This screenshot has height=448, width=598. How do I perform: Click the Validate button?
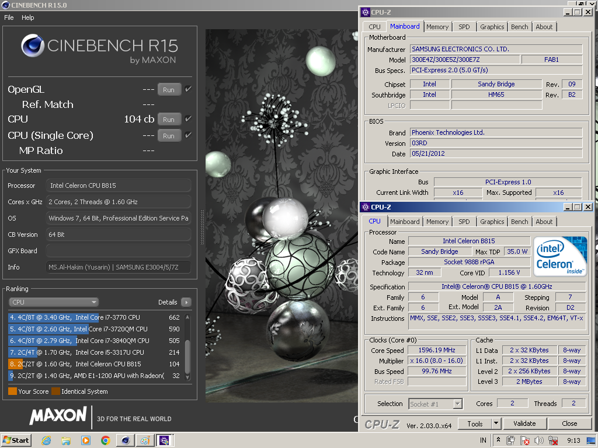point(525,423)
